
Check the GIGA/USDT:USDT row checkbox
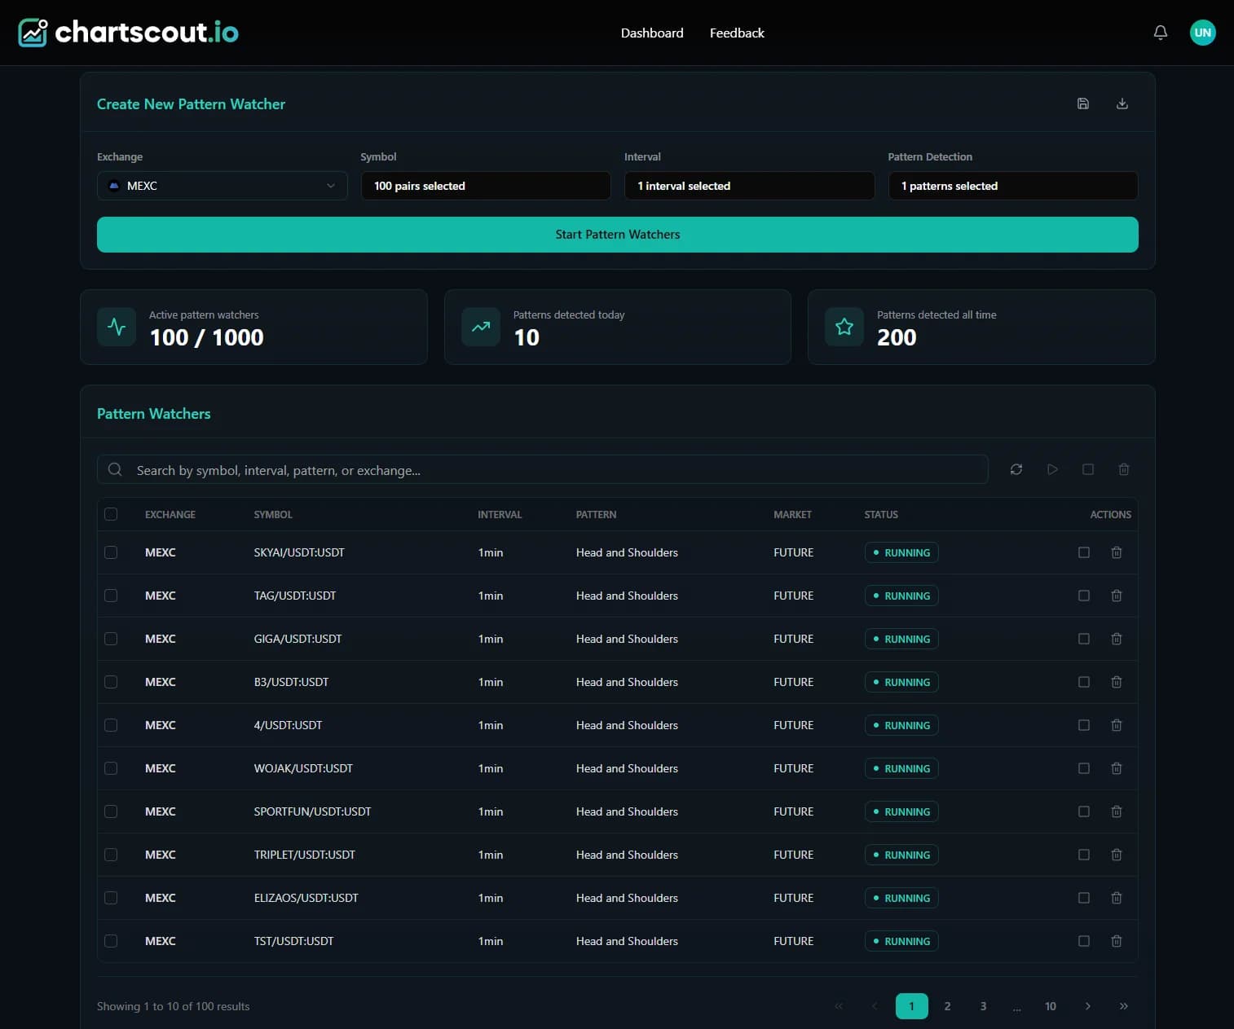[x=111, y=639]
